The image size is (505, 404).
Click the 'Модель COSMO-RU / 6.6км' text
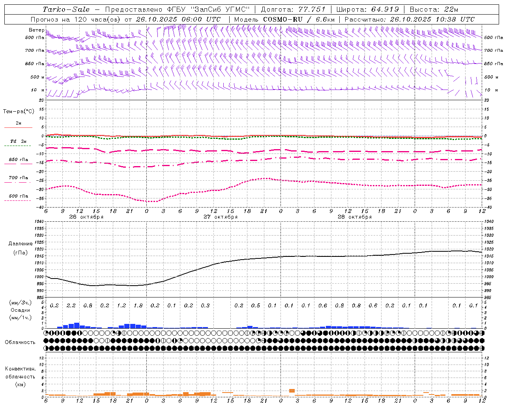tap(284, 19)
